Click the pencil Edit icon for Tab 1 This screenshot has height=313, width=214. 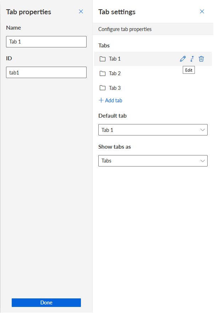183,59
